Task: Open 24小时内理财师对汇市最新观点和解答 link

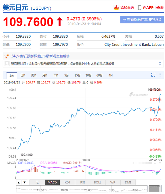Action: (40, 56)
